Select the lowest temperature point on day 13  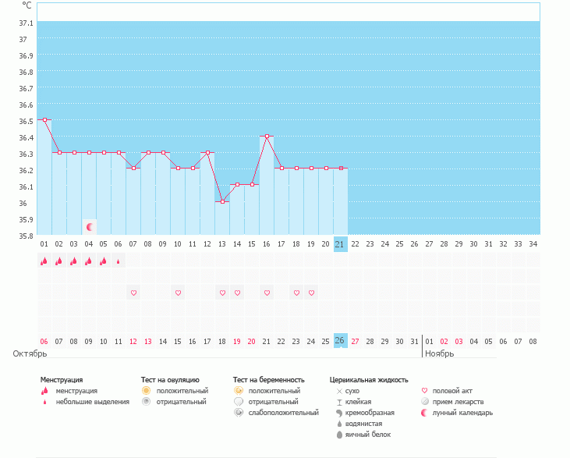[x=222, y=201]
